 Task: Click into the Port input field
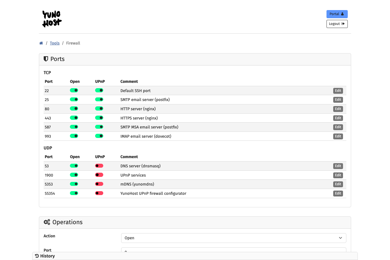234,250
